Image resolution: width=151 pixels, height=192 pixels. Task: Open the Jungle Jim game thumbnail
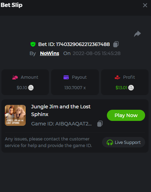pyautogui.click(x=15, y=115)
